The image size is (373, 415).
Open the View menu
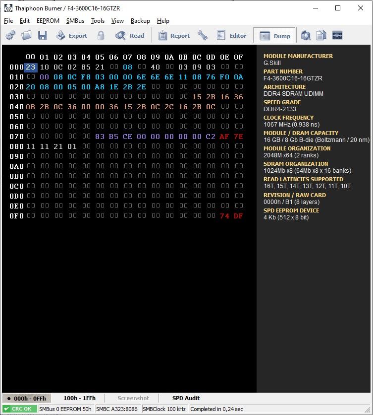117,21
